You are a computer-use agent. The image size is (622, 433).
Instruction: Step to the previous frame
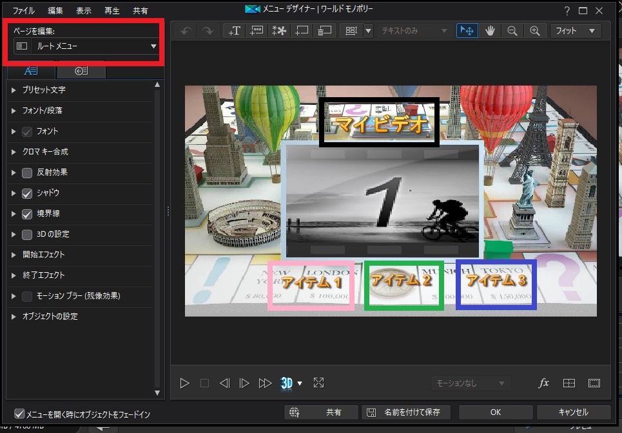(x=224, y=383)
